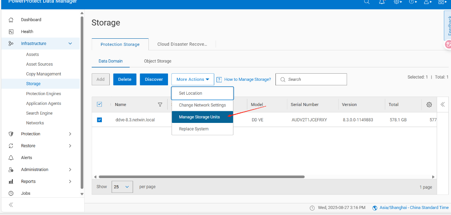The height and width of the screenshot is (215, 451).
Task: Uncheck the ddve-8.3.netwin.local row checkbox
Action: click(100, 120)
